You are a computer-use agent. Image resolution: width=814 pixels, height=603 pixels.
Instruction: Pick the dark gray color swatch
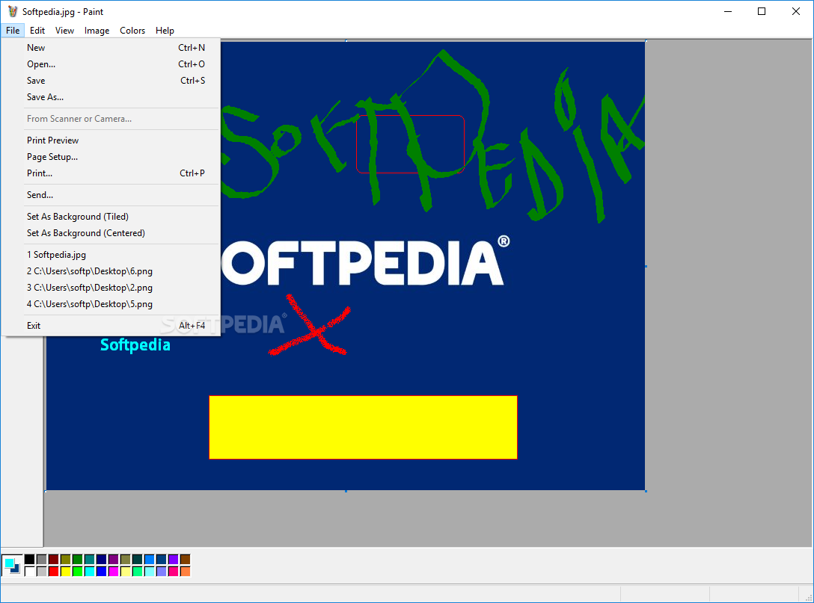pos(42,559)
